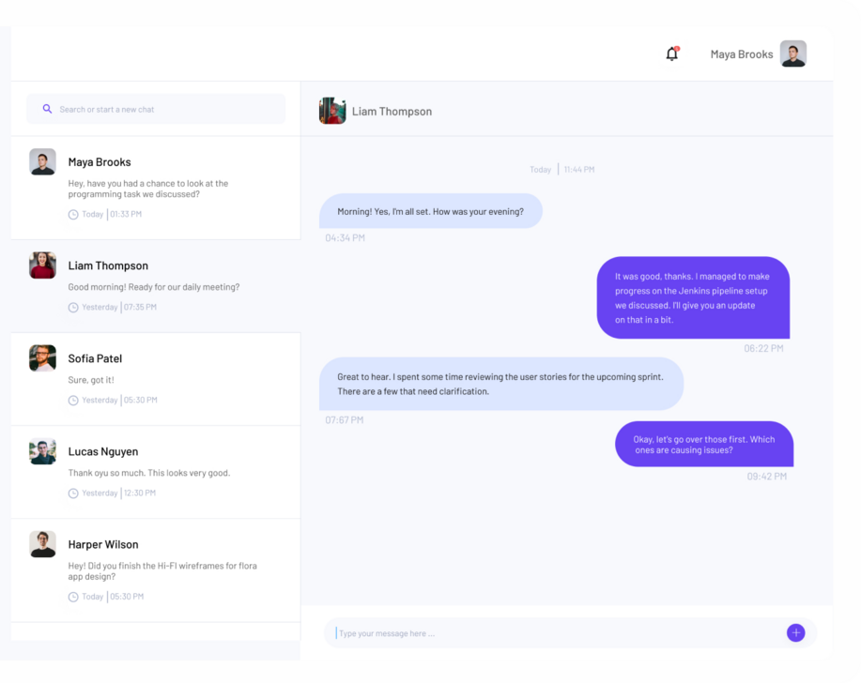This screenshot has width=861, height=683.
Task: Click the Jenkins pipeline setup message bubble
Action: pyautogui.click(x=693, y=297)
